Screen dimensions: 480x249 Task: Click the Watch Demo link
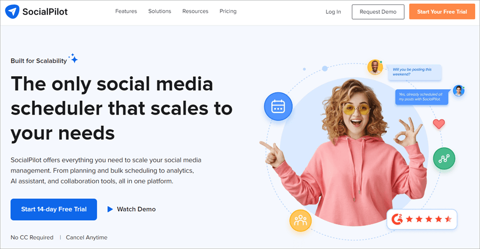click(x=136, y=209)
